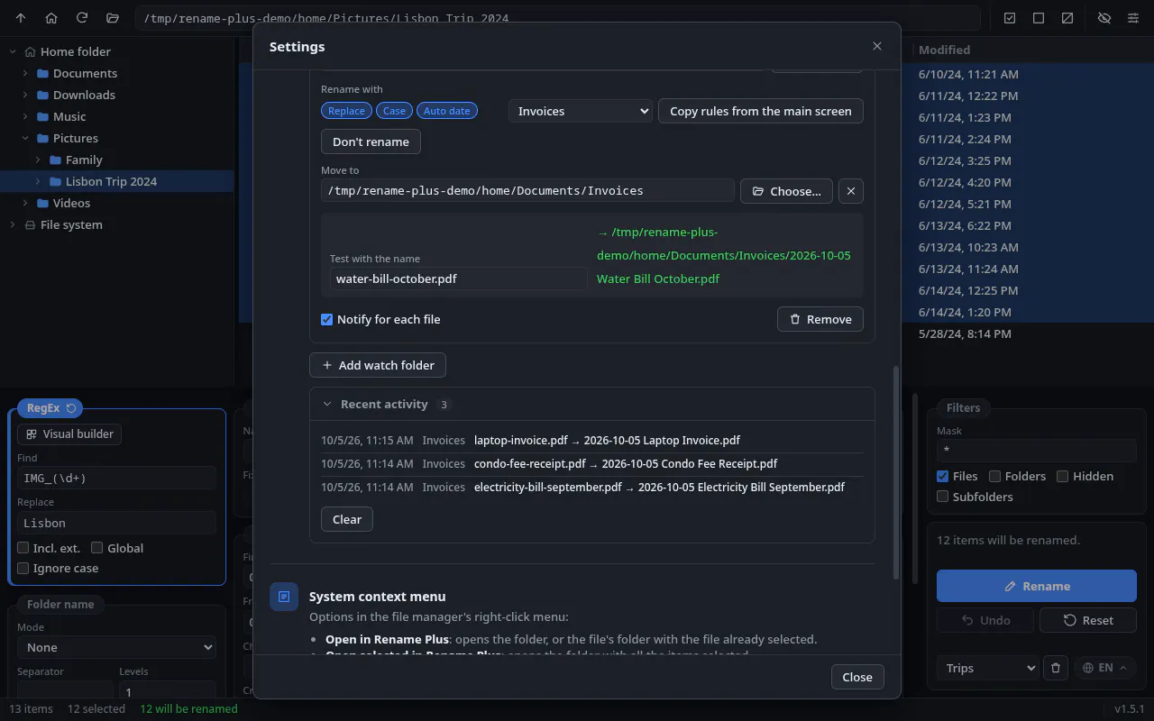Click the Settings dialog vertical scrollbar

[895, 472]
